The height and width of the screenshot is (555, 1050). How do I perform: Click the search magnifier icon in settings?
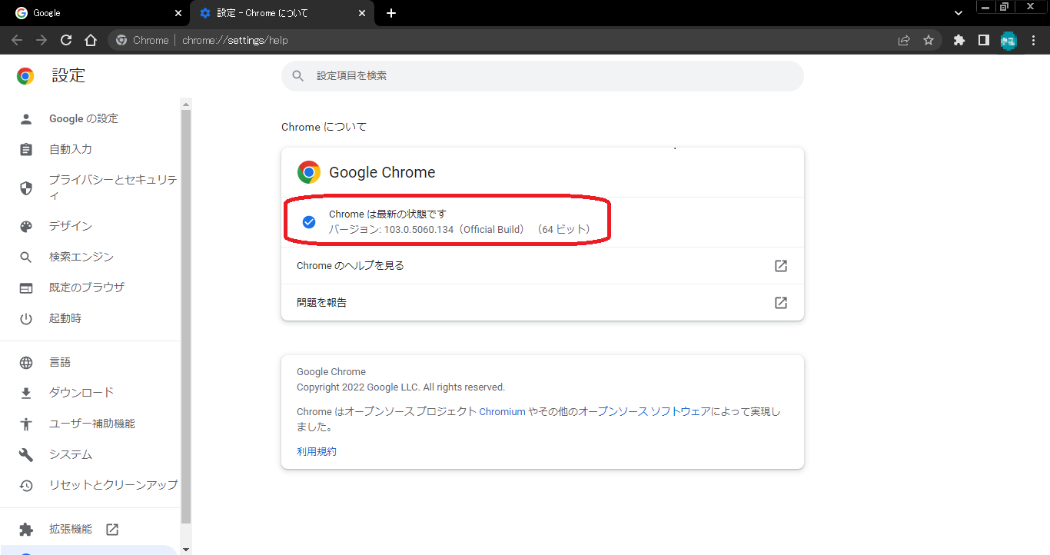(x=298, y=76)
